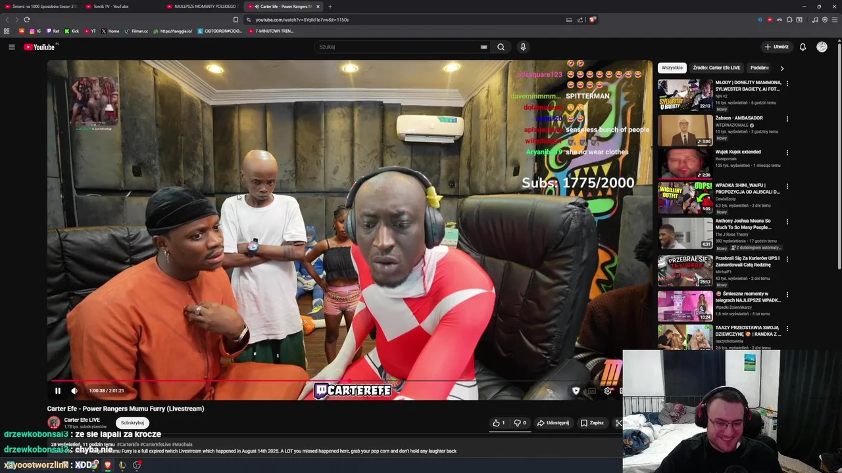
Task: Click the share page icon in the address bar
Action: (x=580, y=20)
